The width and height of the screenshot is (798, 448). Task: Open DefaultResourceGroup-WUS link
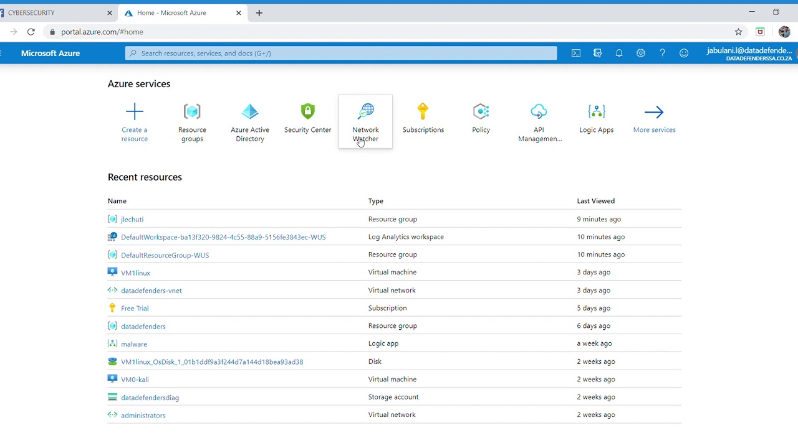(165, 255)
